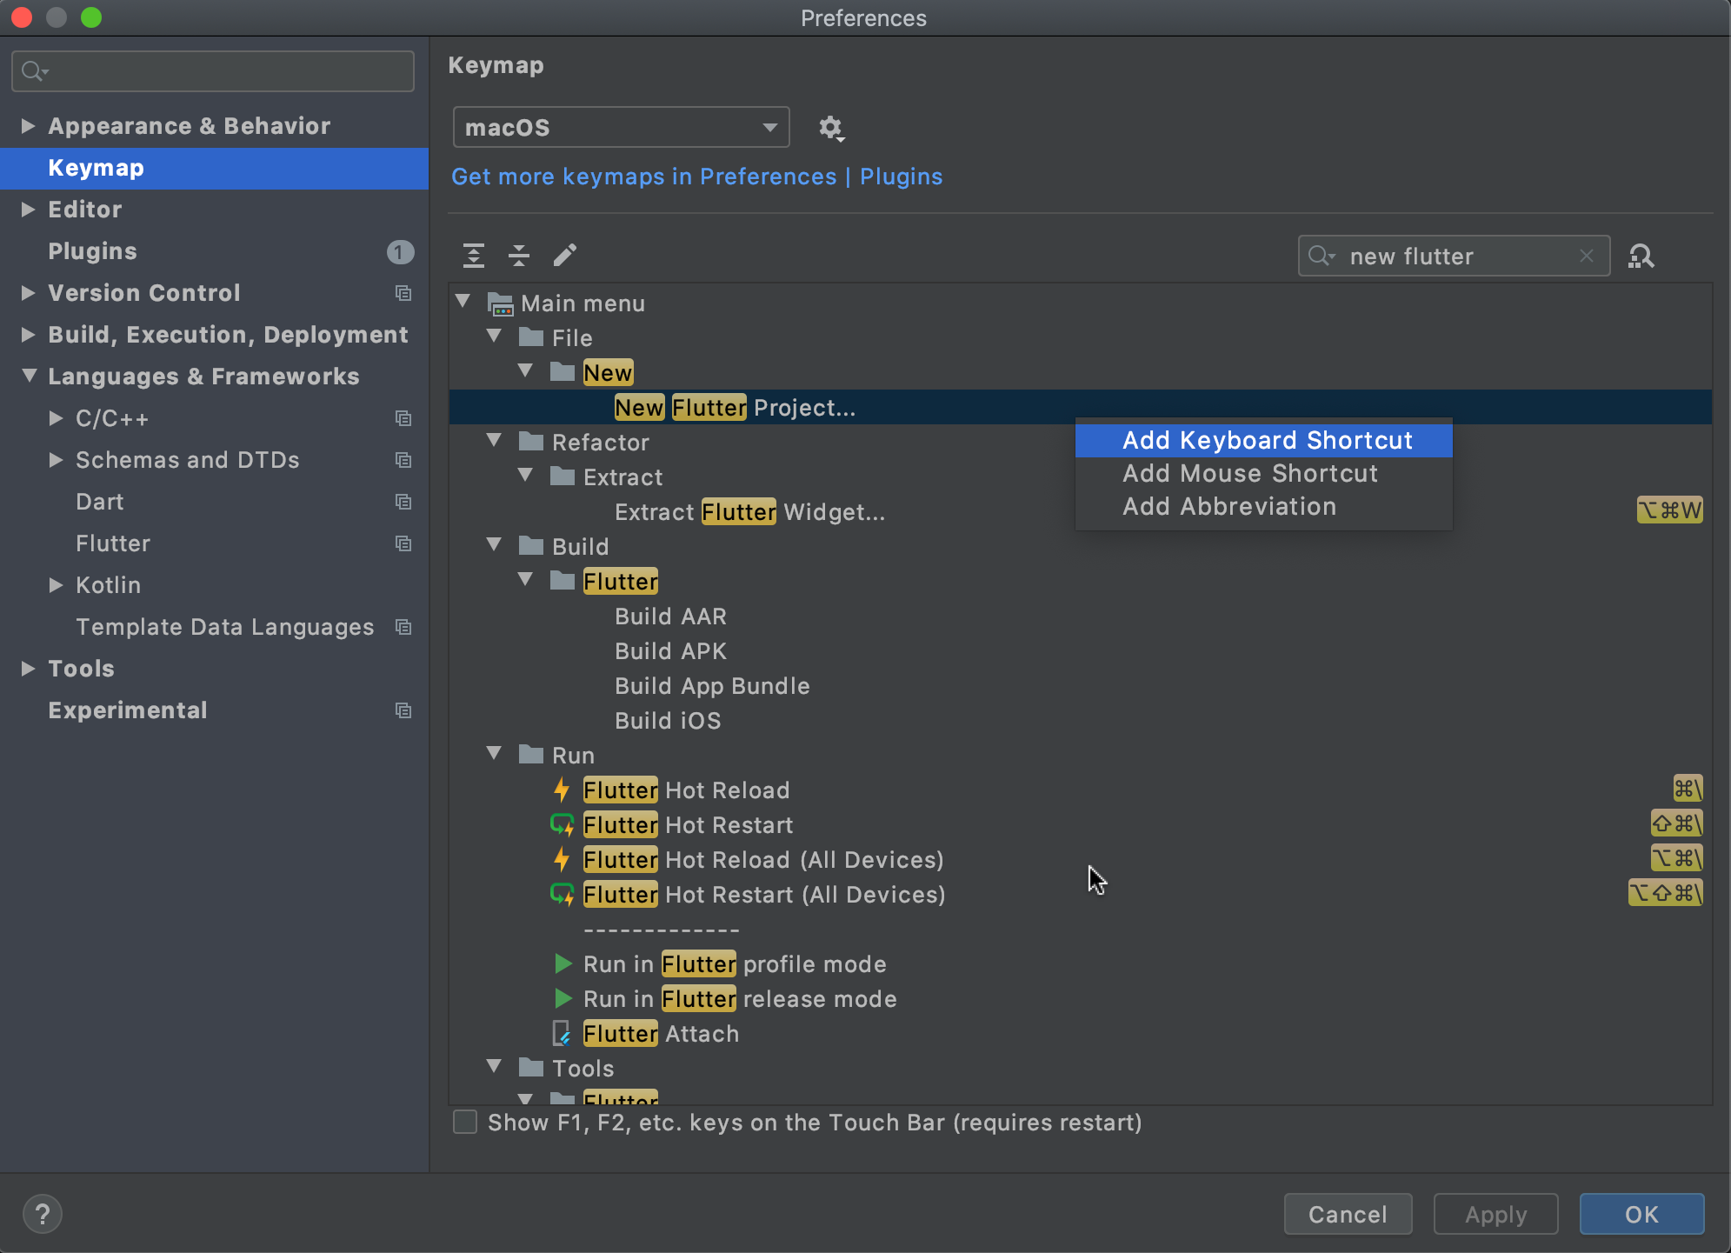The width and height of the screenshot is (1731, 1253).
Task: Clear the 'new flutter' search text
Action: [1587, 256]
